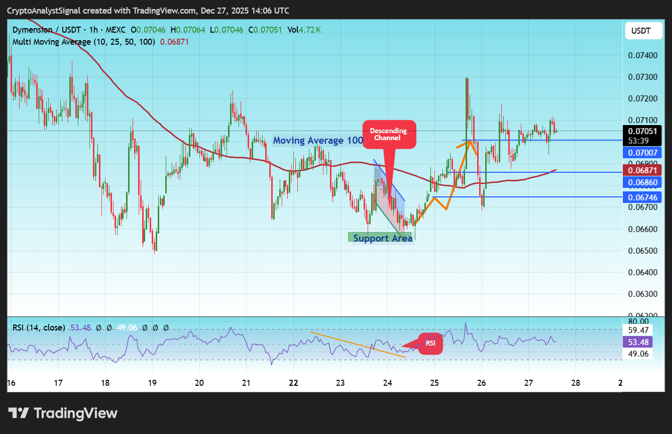Click date 18 on the time axis
Screen dimensions: 672x434
point(105,383)
